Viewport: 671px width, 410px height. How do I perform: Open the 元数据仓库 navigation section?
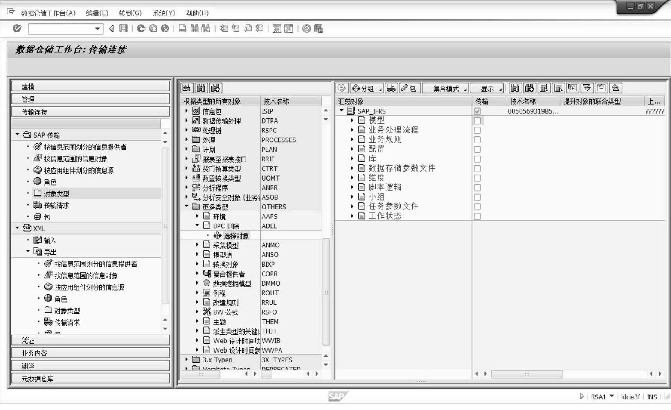click(90, 378)
